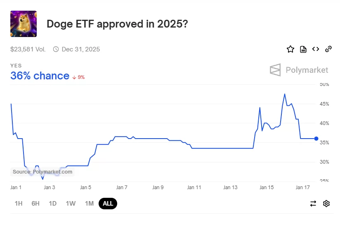
Task: Click the Doge market thumbnail image
Action: [x=24, y=24]
